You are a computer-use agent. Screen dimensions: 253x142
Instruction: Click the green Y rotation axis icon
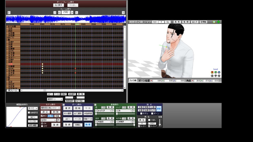point(216,72)
